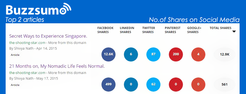Click the Google+ shares circle showing 4
Image resolution: width=246 pixels, height=94 pixels.
[198, 54]
